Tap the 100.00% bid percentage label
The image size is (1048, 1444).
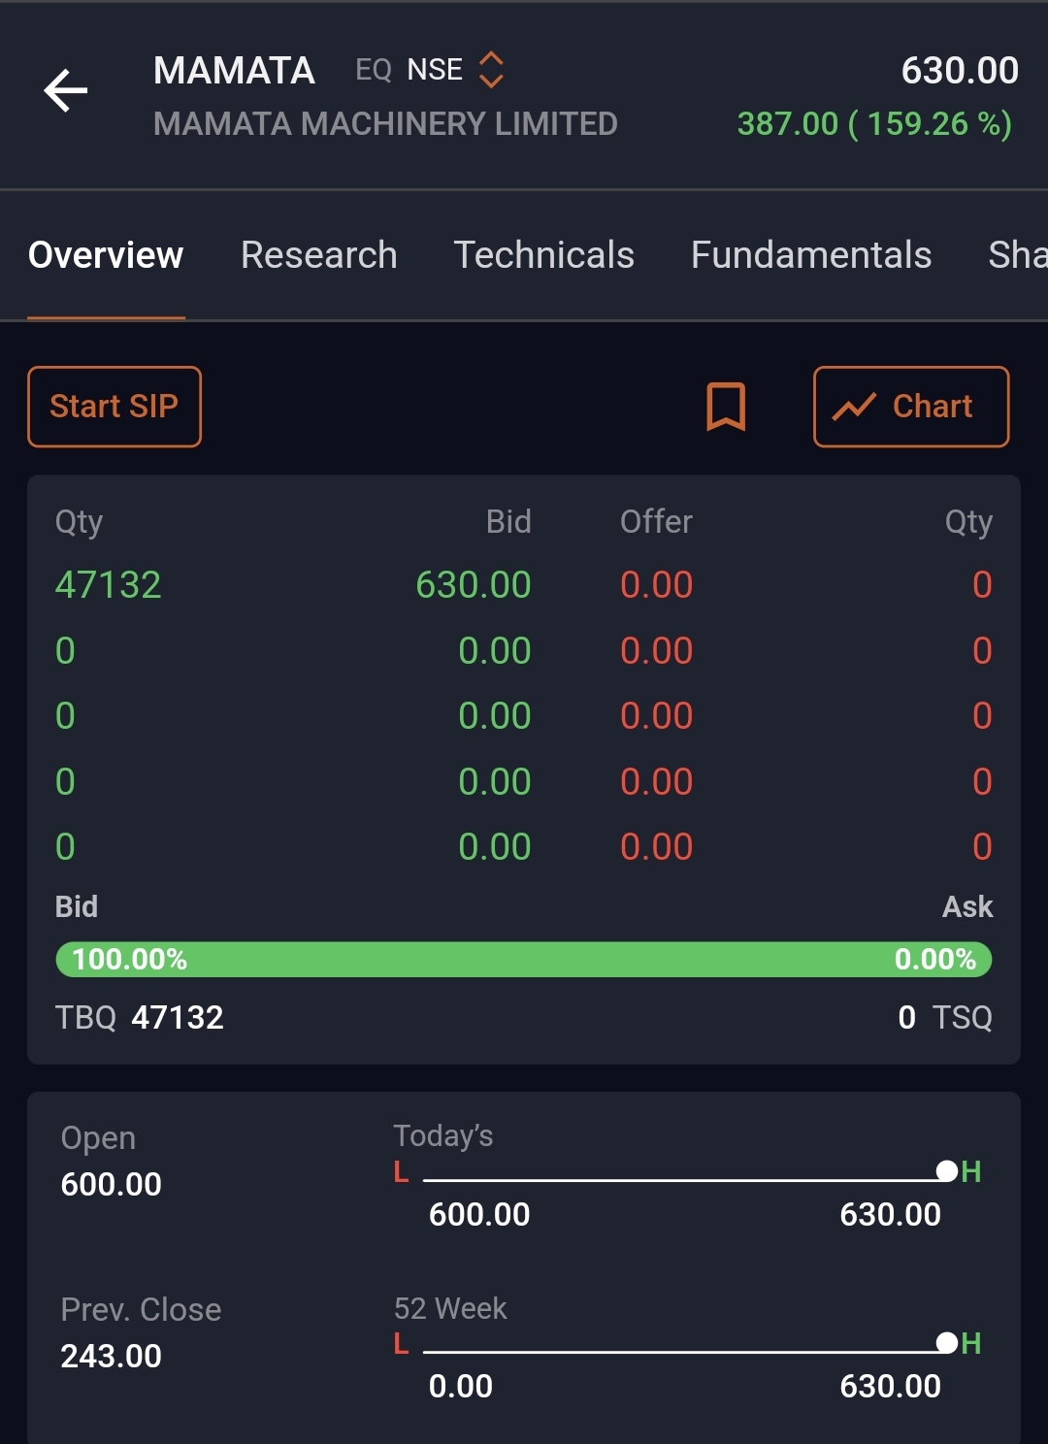tap(130, 960)
